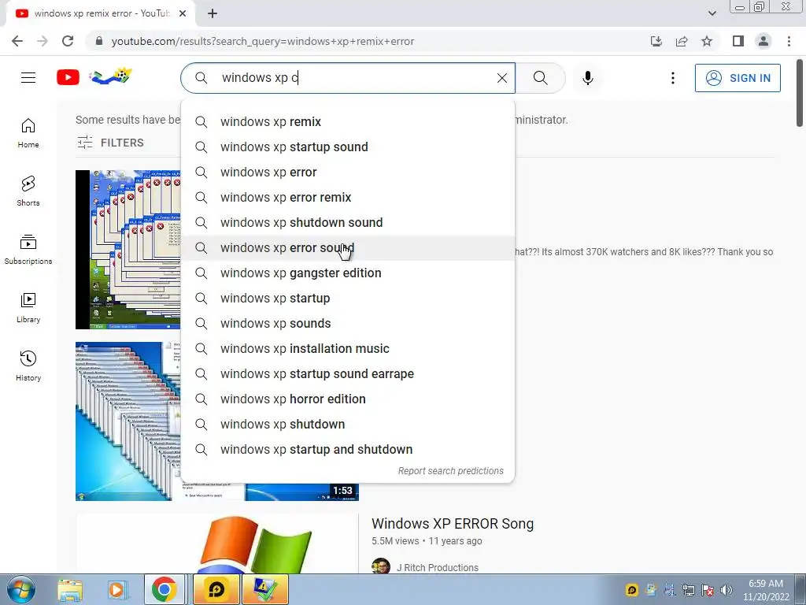This screenshot has width=806, height=605.
Task: Pick suggestion "windows xp shutdown"
Action: point(347,425)
